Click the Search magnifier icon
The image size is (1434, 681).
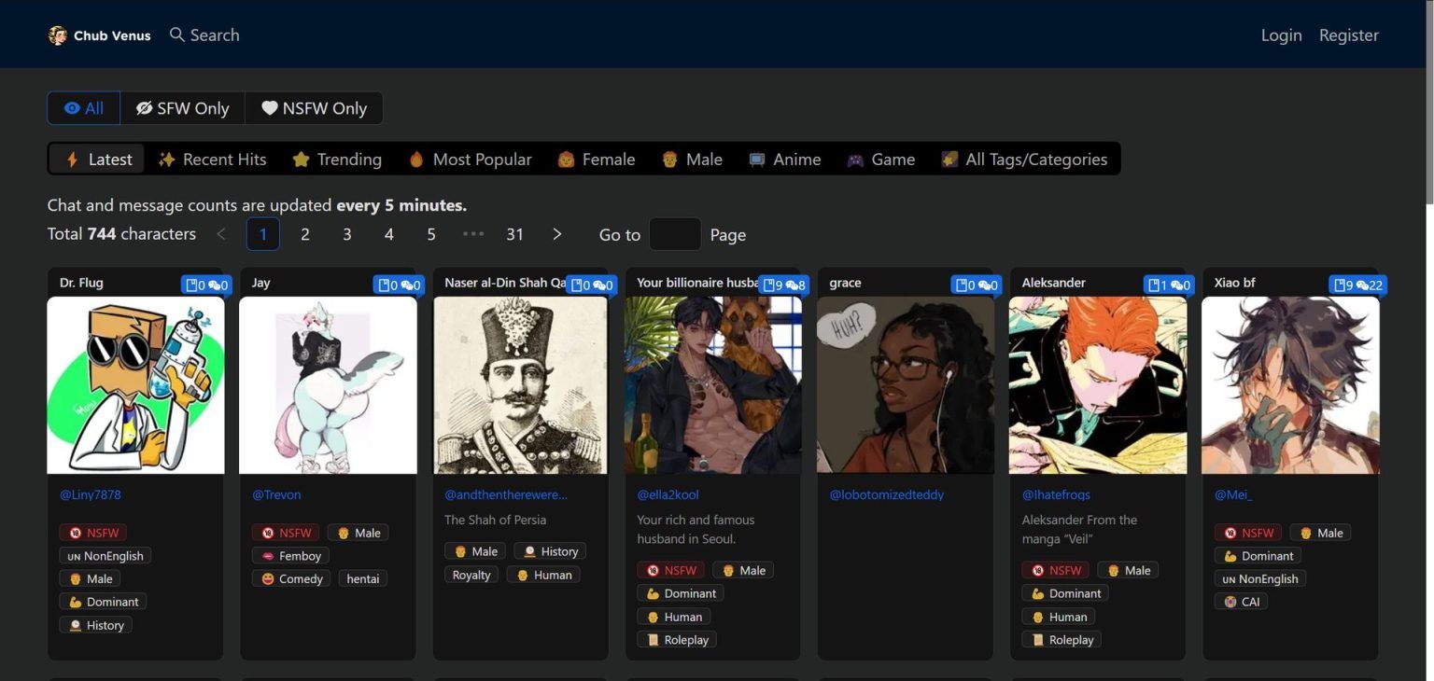pos(176,35)
